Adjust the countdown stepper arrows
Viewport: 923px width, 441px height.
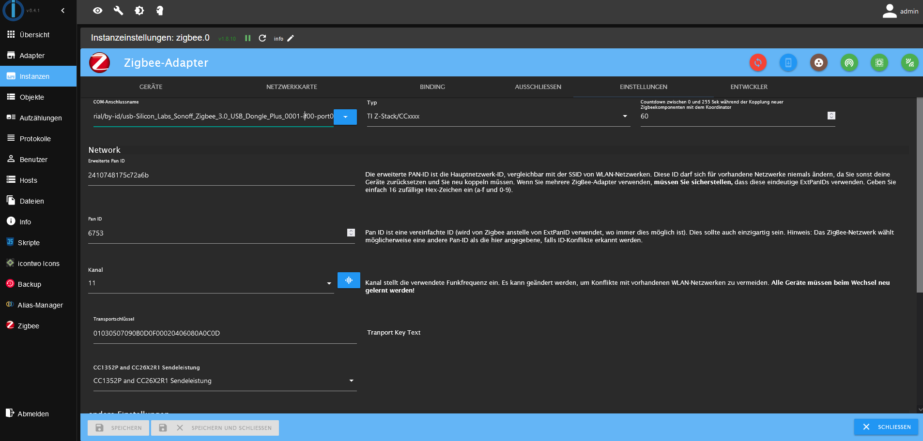pos(831,116)
